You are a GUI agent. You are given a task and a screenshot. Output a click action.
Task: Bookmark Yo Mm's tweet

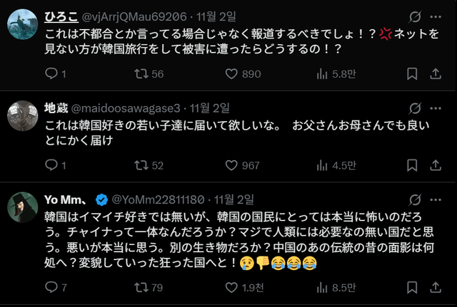click(x=412, y=288)
